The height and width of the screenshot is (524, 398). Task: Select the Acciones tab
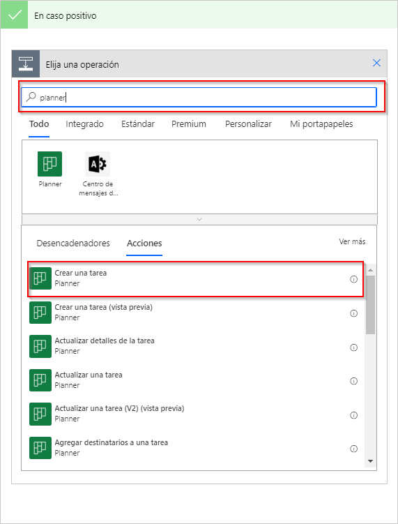[x=144, y=244]
